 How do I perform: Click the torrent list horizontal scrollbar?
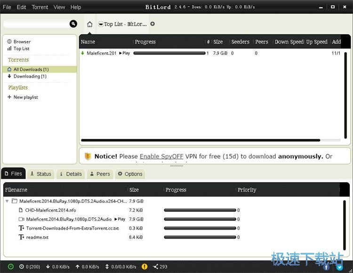pos(201,140)
